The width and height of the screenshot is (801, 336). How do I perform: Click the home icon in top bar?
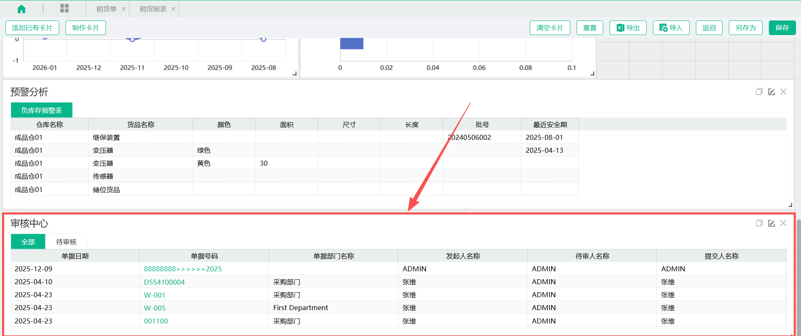pos(21,9)
